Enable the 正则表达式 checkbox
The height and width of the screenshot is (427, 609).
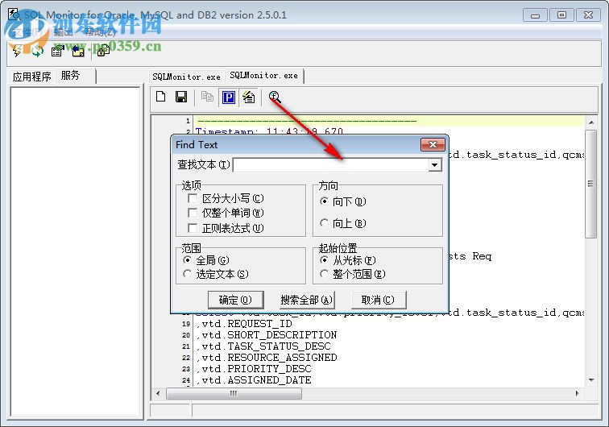(x=193, y=228)
